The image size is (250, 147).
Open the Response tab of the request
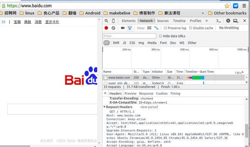[146, 94]
